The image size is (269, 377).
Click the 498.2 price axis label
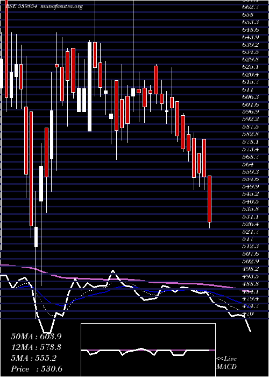point(251,269)
